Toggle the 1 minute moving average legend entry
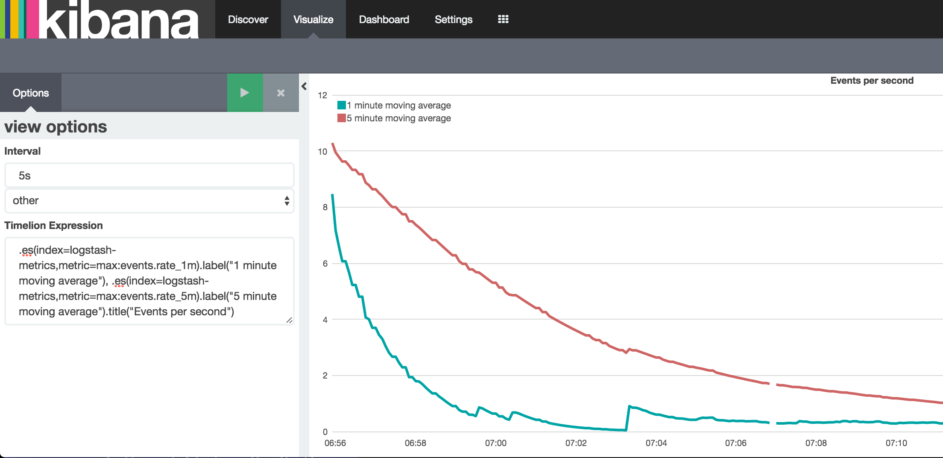 click(398, 105)
